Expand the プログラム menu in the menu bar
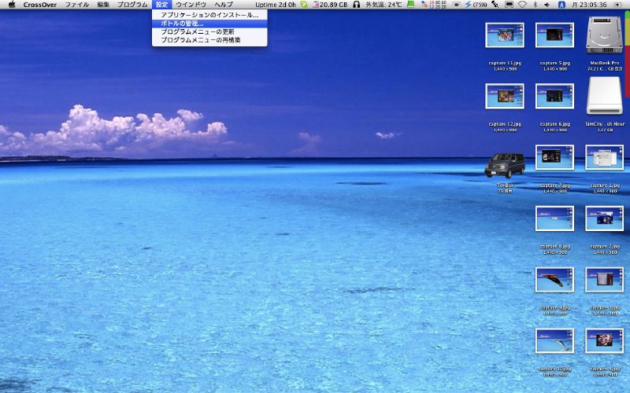 132,5
